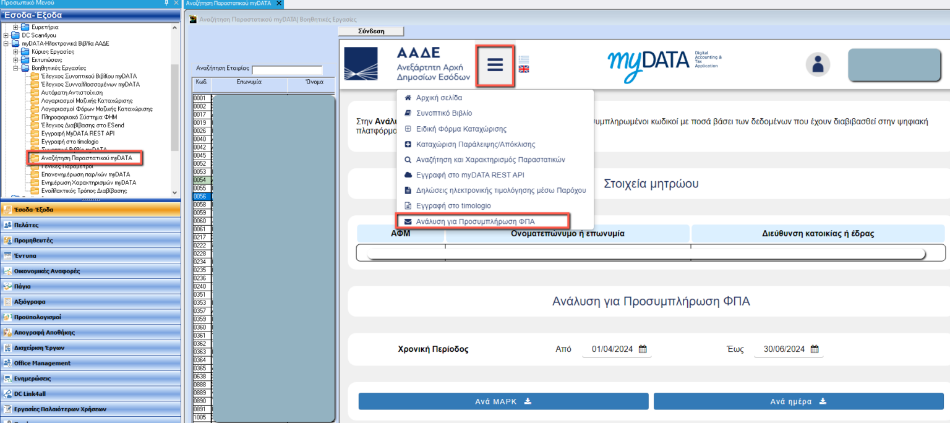Open calendar picker for the Έως date
Viewport: 950px width, 423px height.
pos(815,349)
